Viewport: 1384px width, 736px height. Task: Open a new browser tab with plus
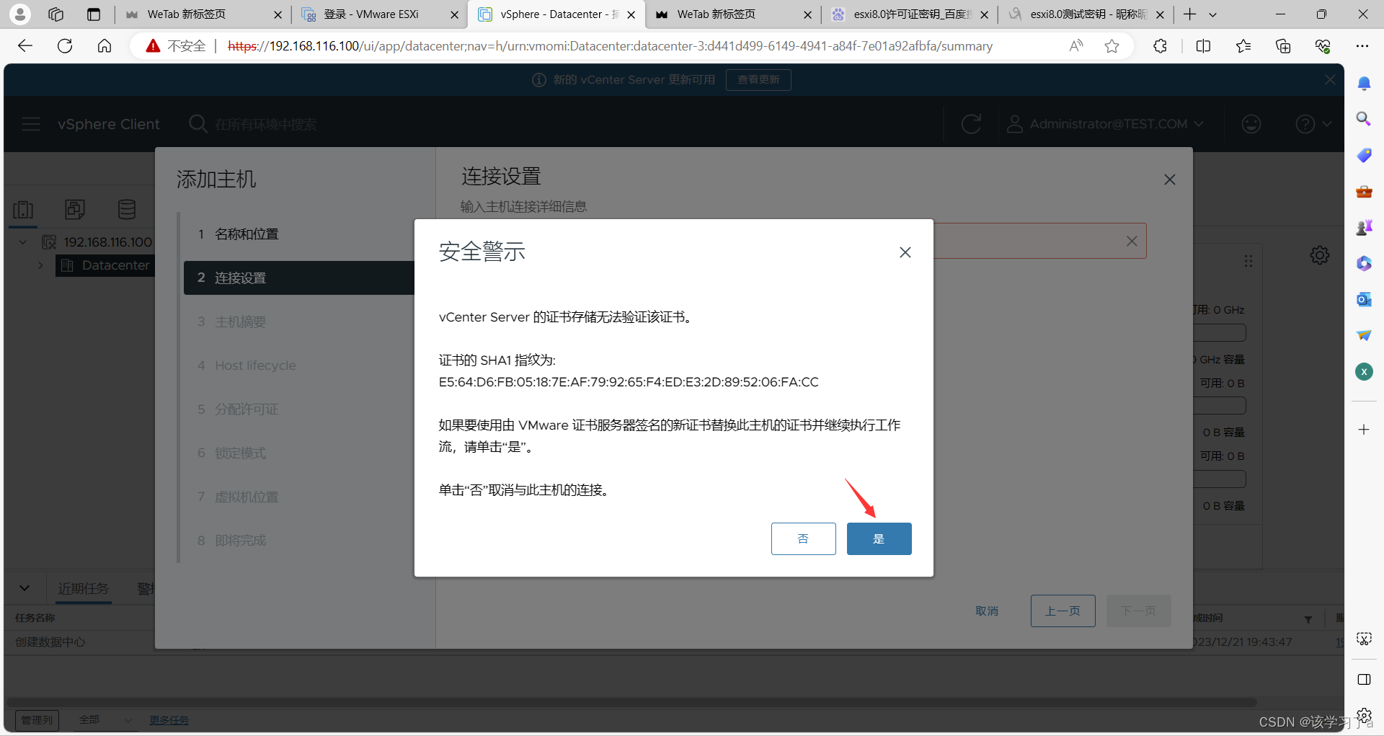tap(1190, 14)
